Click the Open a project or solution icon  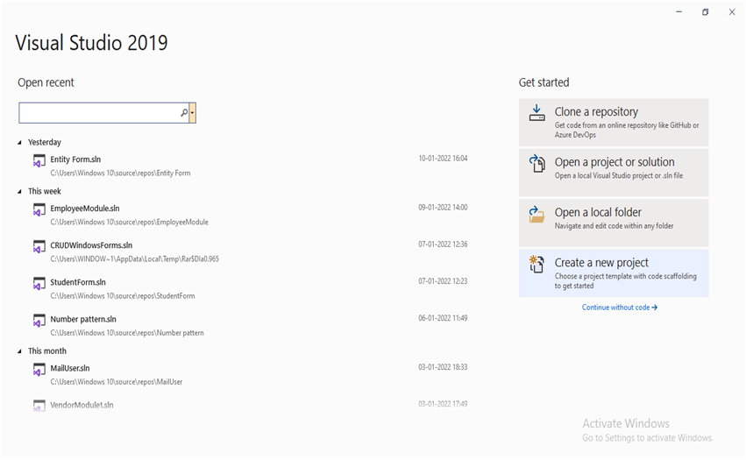point(536,164)
